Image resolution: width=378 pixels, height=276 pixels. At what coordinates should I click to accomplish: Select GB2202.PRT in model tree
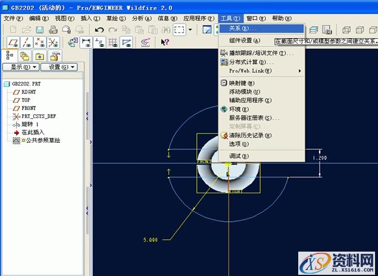pyautogui.click(x=26, y=84)
